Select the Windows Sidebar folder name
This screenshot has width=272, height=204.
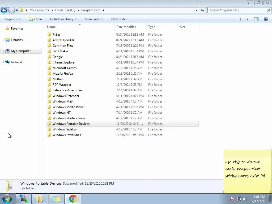click(x=65, y=129)
